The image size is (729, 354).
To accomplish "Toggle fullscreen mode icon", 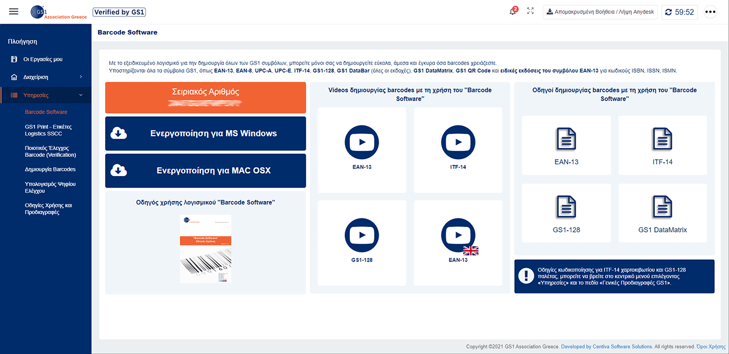I will point(530,11).
